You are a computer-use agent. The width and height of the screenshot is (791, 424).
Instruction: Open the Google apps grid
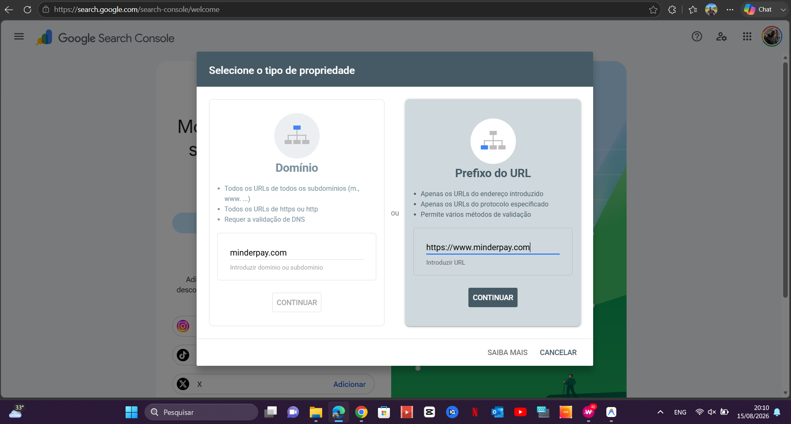[x=747, y=37]
